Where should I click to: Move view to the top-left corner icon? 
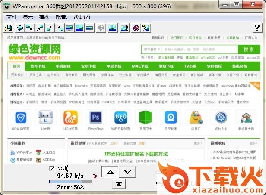tap(30, 28)
